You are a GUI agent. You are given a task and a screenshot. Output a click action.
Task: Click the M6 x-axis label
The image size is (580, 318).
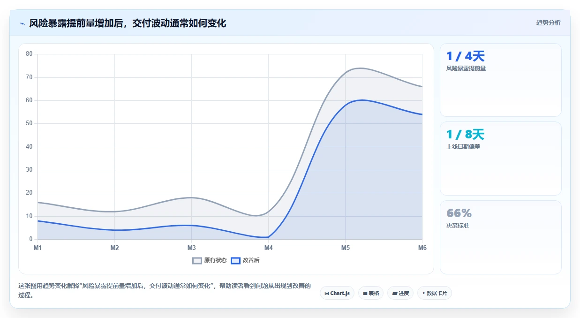422,248
